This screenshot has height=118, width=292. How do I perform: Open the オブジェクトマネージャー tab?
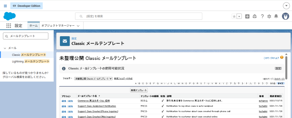[x=58, y=26]
